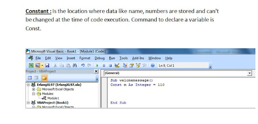Click the Reset stop square icon
The image size is (258, 124).
point(110,66)
